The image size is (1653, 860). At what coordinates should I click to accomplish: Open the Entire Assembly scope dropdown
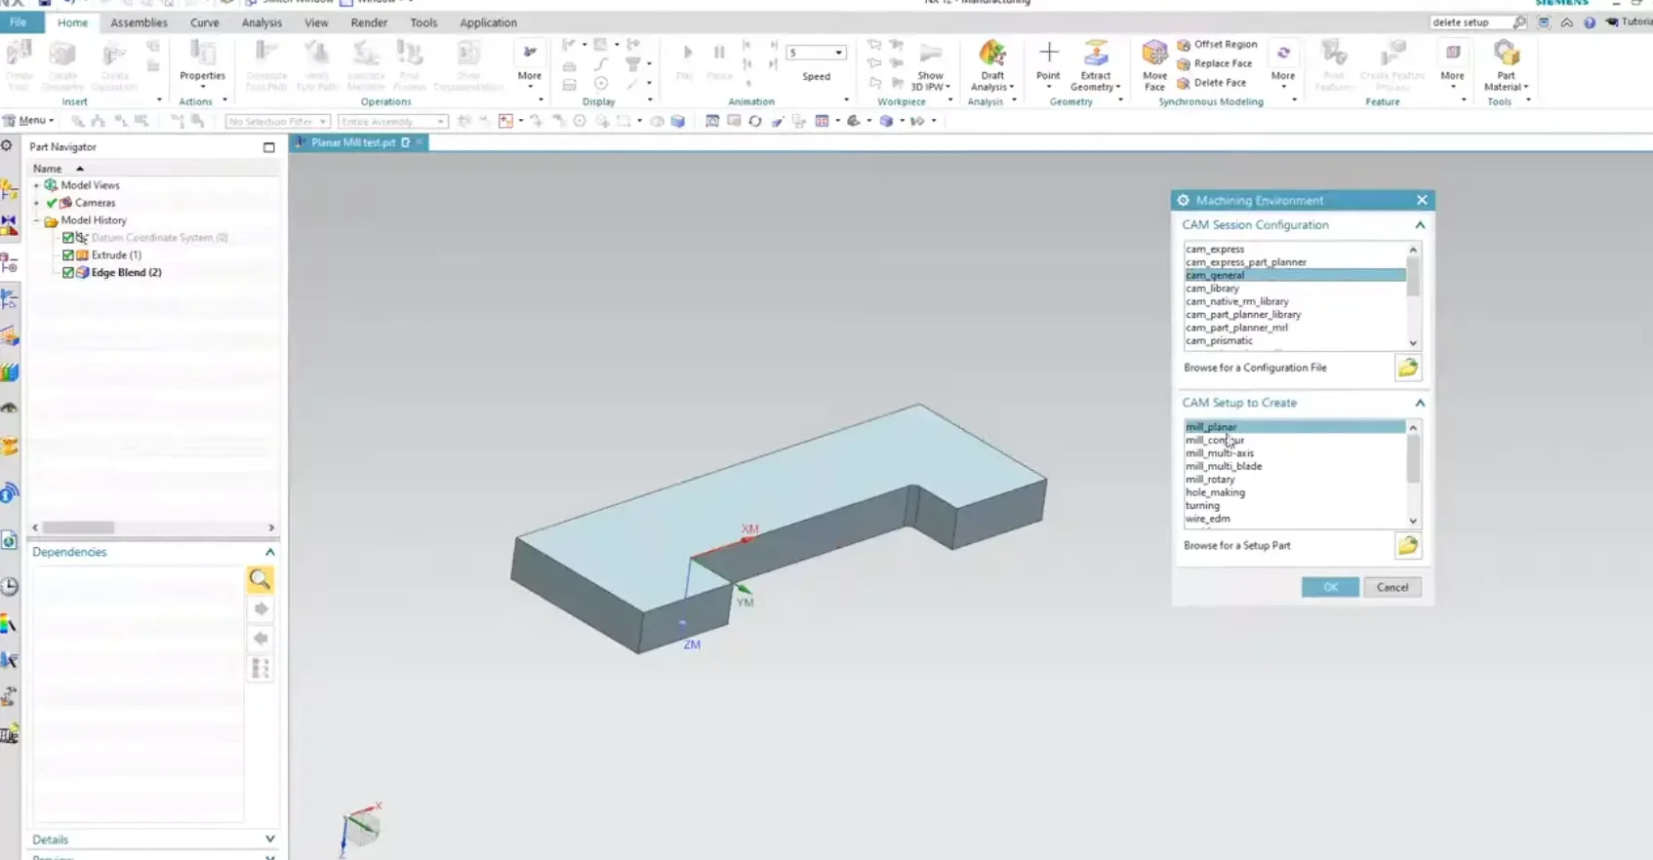point(392,122)
